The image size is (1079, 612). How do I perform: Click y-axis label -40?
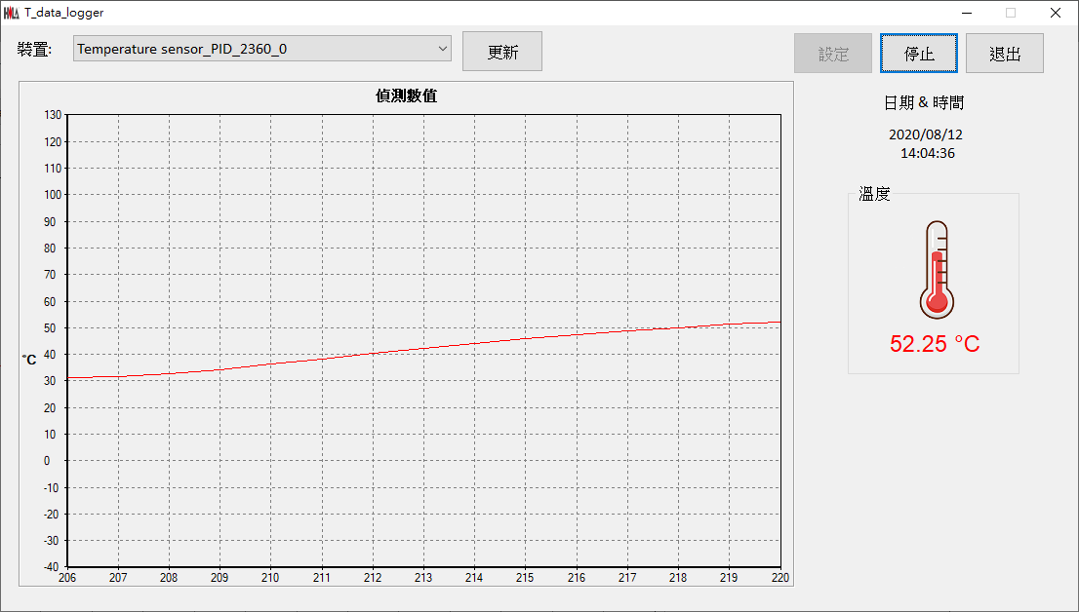point(51,567)
